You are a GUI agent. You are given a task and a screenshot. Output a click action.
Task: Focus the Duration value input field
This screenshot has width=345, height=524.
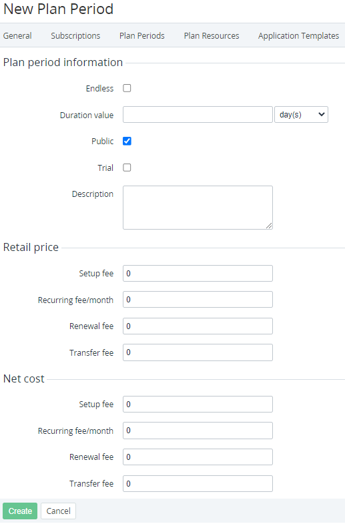[x=198, y=115]
